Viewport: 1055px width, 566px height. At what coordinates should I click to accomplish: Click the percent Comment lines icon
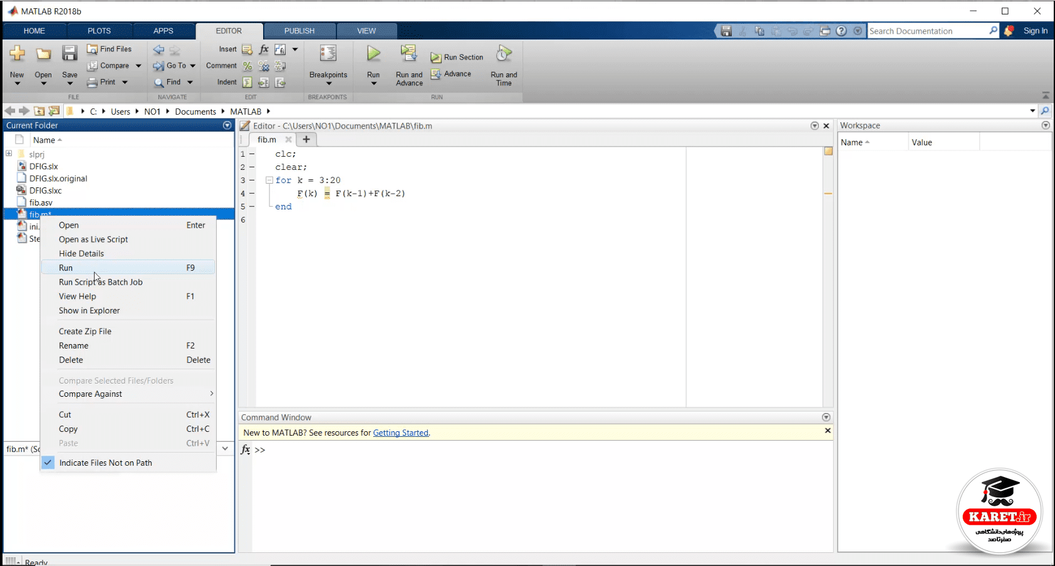[247, 66]
